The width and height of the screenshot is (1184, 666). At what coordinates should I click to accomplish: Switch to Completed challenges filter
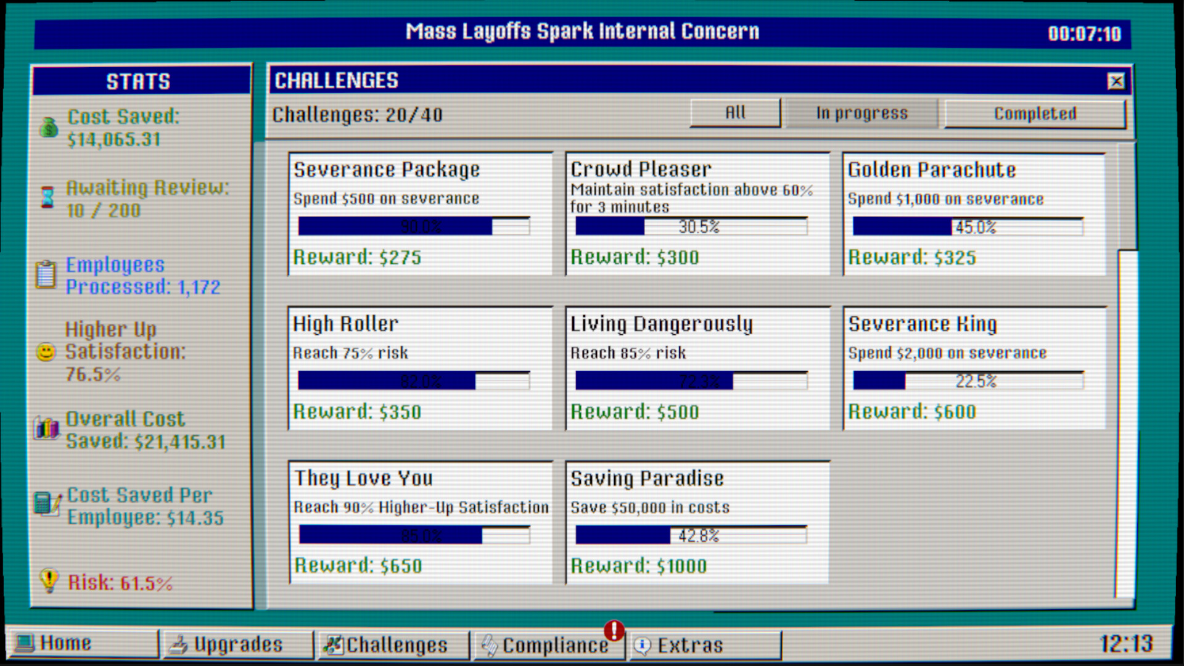[x=1035, y=114]
